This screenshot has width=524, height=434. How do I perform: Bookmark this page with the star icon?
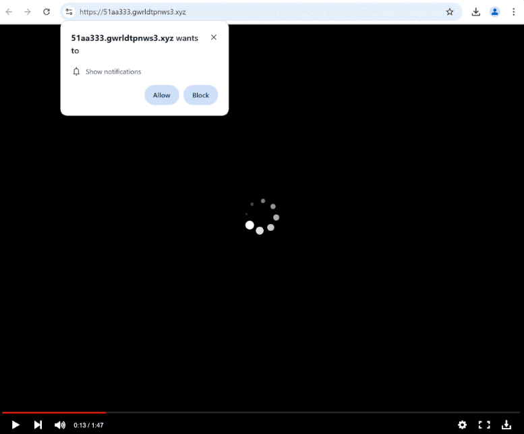click(449, 12)
